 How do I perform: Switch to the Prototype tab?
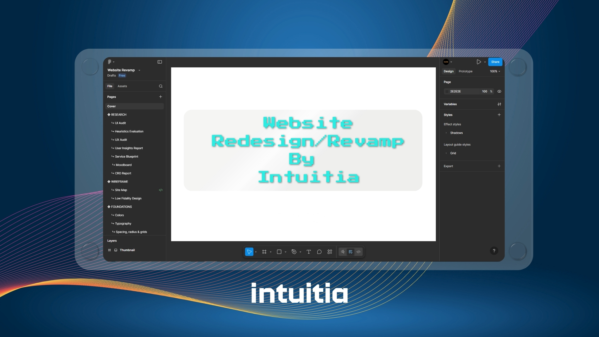pyautogui.click(x=465, y=71)
